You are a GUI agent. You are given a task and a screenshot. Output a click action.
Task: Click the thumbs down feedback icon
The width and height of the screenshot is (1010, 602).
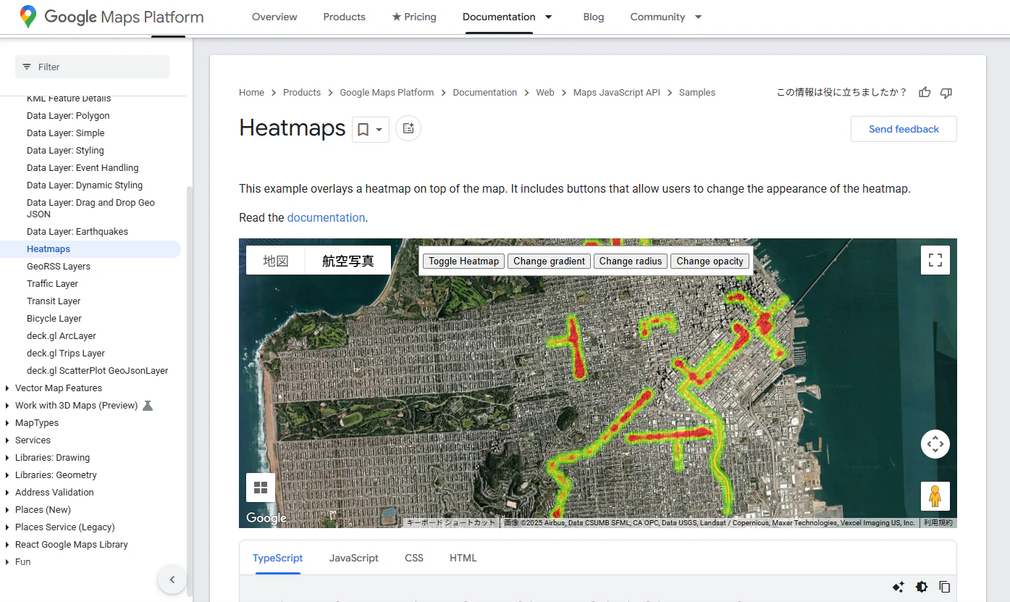pyautogui.click(x=946, y=92)
